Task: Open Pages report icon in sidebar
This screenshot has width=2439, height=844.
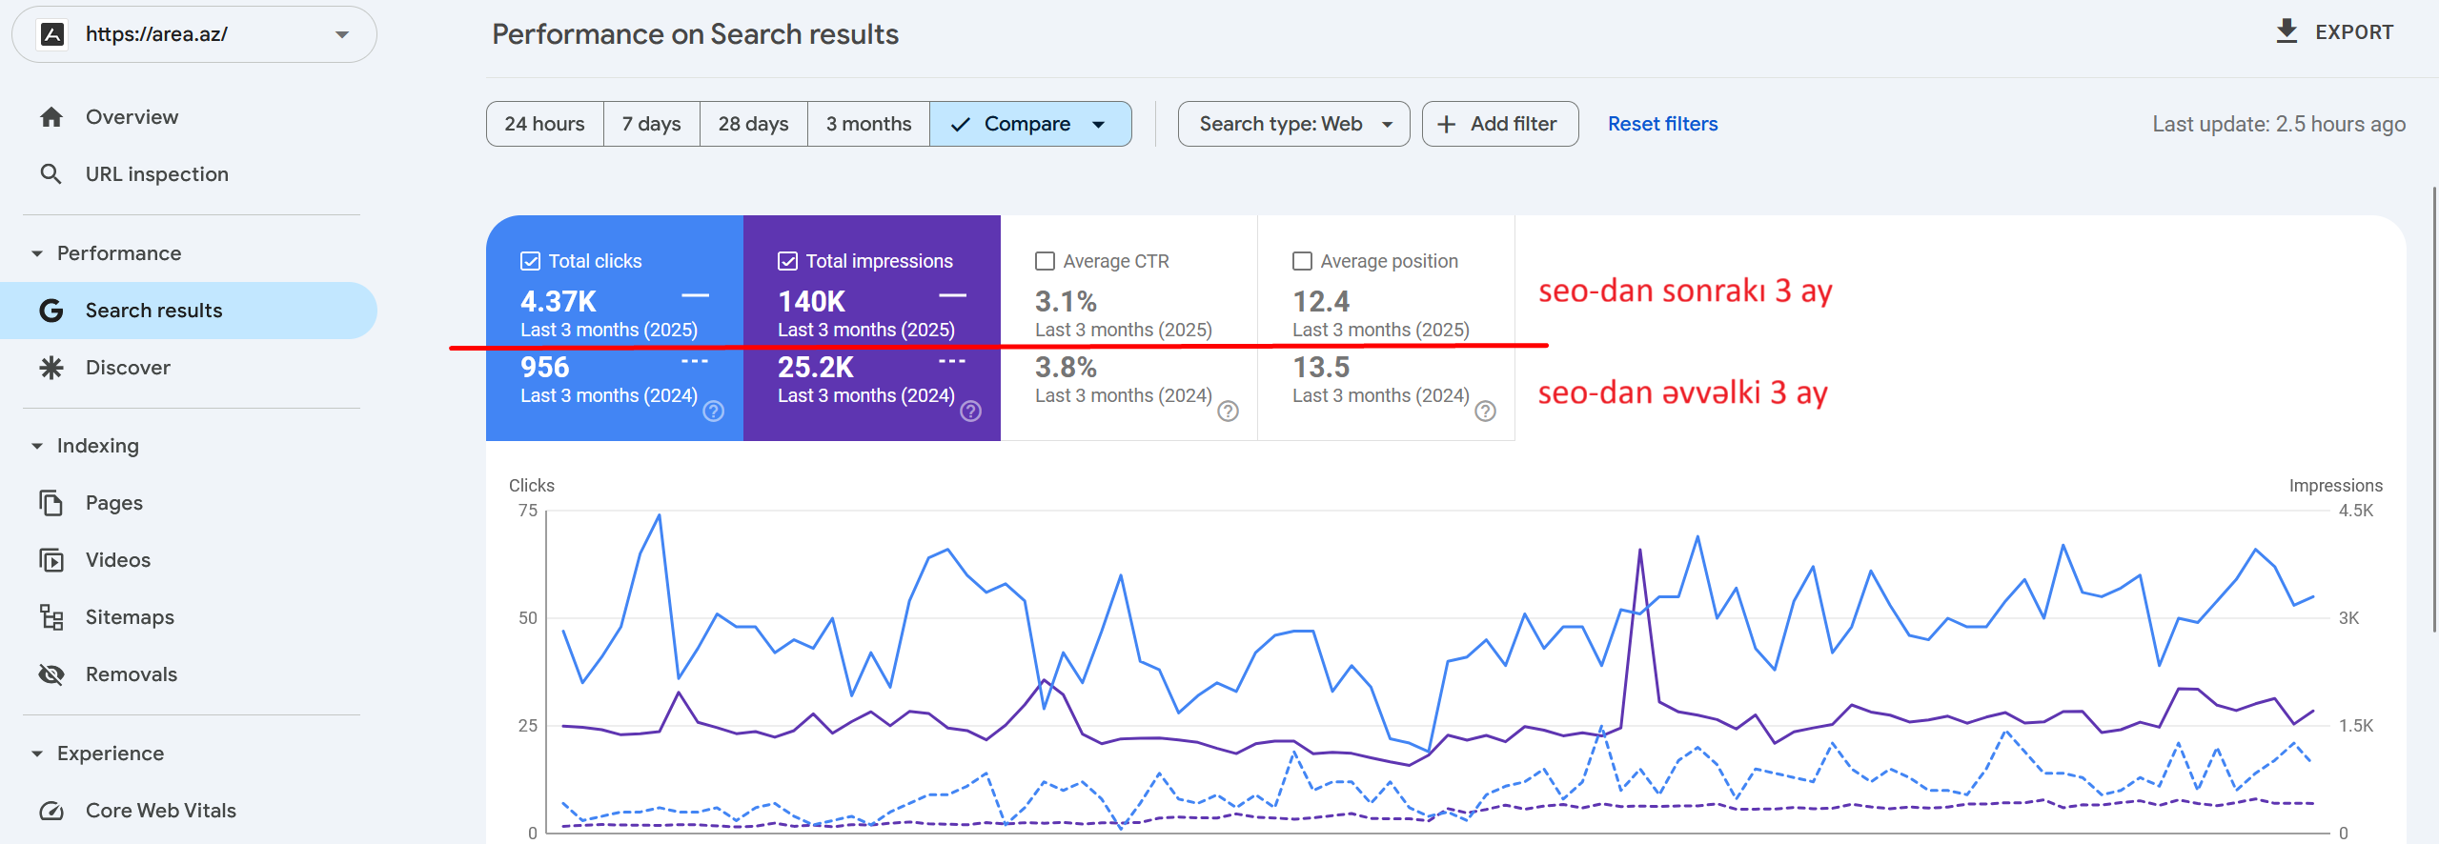Action: [x=51, y=503]
